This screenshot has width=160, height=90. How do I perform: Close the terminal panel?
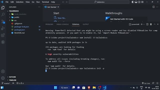(x=158, y=24)
